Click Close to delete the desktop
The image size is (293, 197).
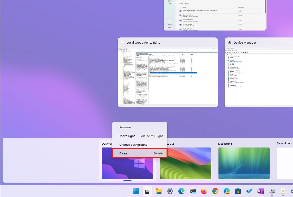[x=123, y=153]
